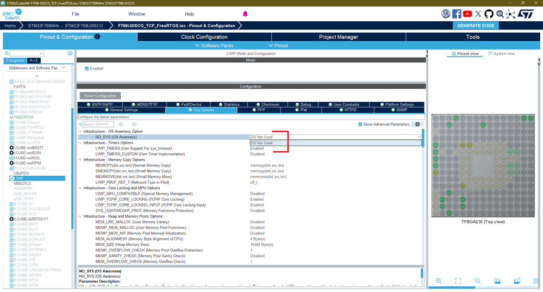The image size is (543, 292).
Task: Open the Facebook icon in the header
Action: [457, 14]
